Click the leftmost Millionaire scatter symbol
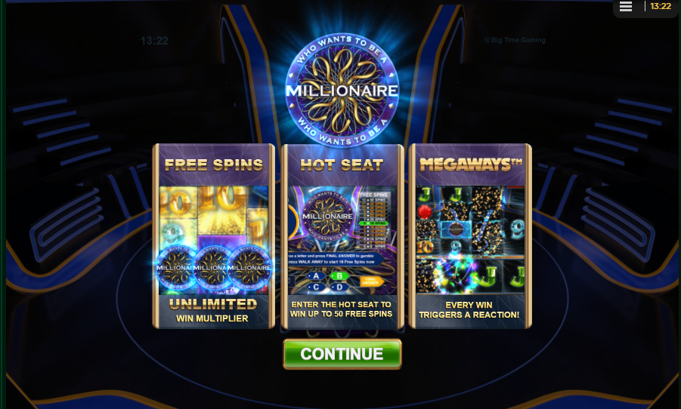The height and width of the screenshot is (409, 681). click(x=175, y=268)
